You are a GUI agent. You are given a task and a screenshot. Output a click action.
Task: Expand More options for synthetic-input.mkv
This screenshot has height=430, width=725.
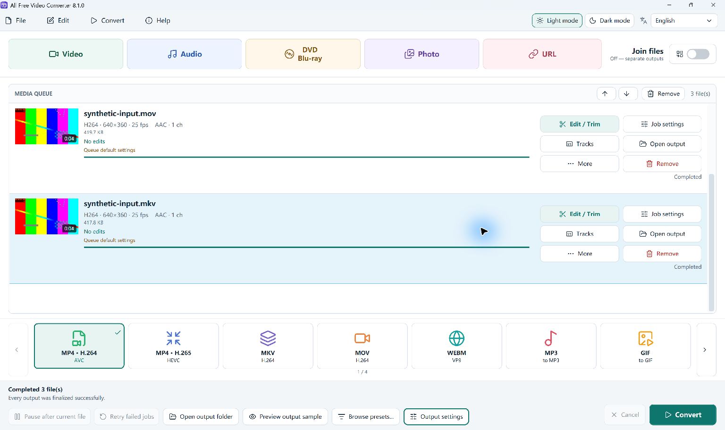coord(579,254)
